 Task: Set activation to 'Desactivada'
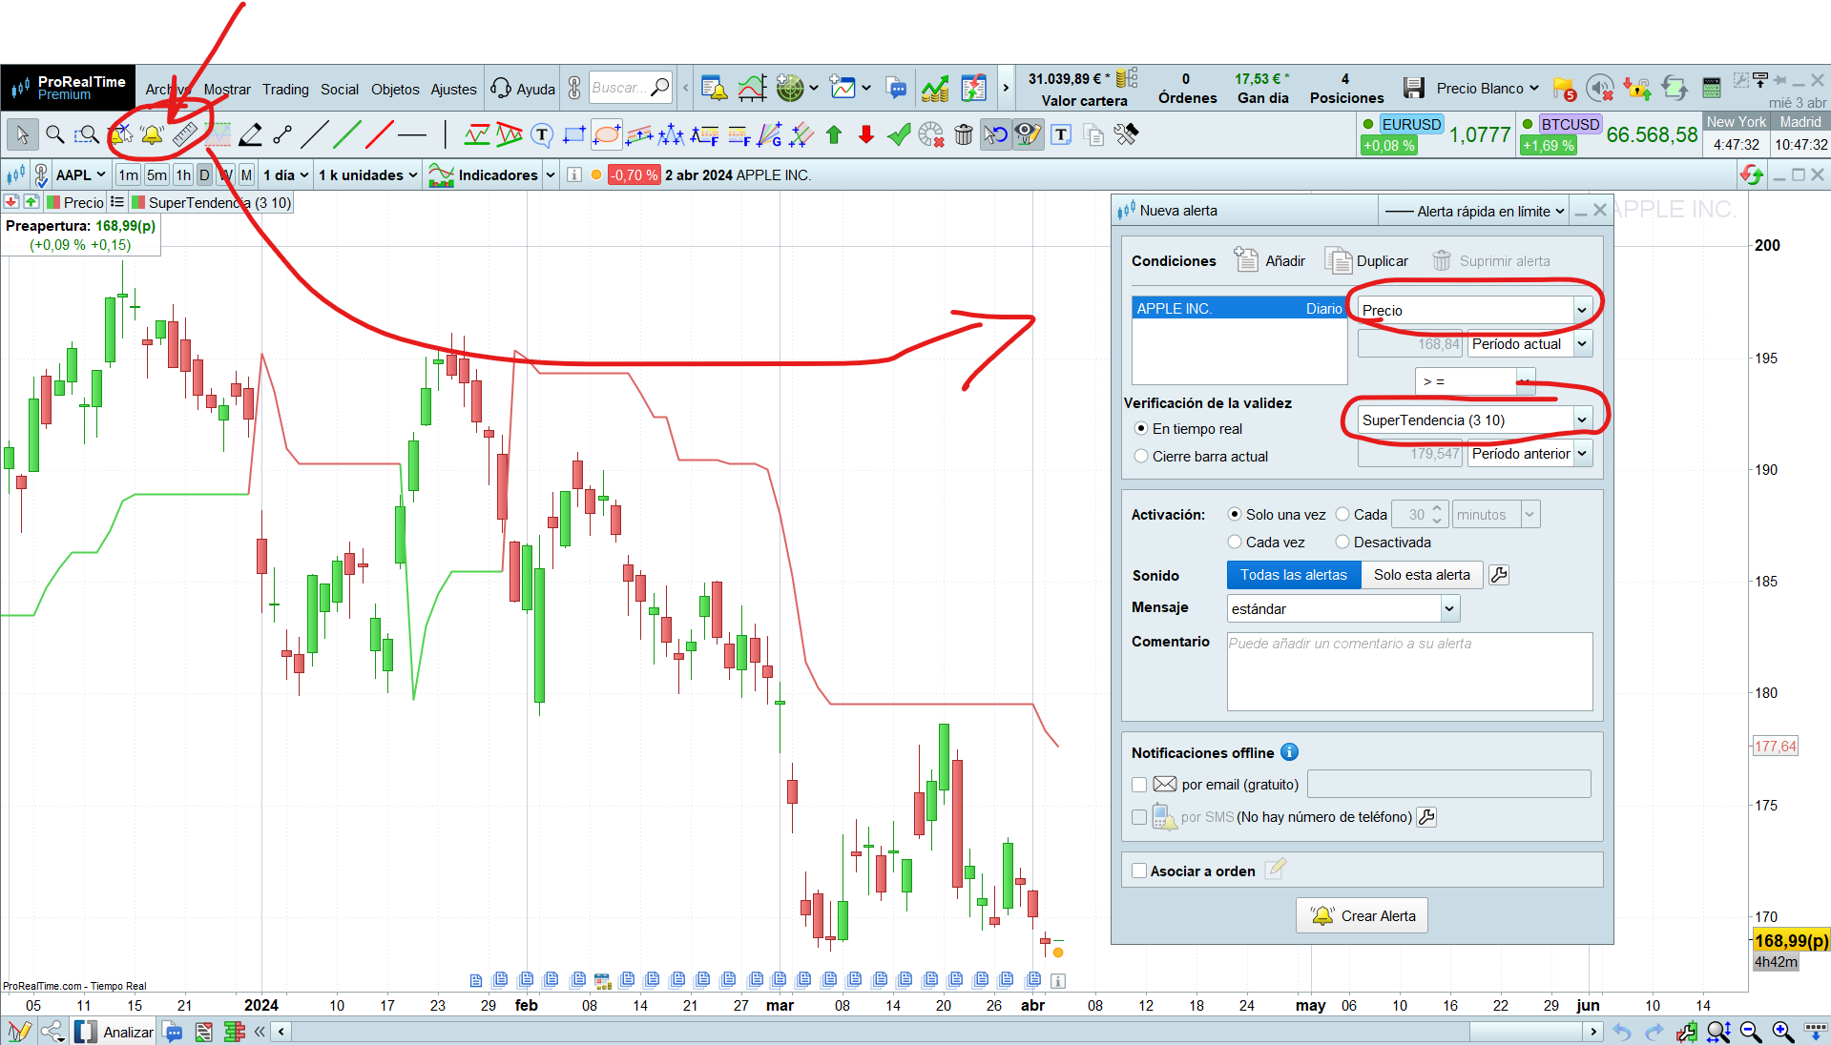tap(1342, 543)
